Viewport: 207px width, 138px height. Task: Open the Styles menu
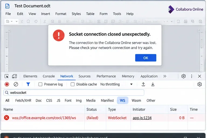[76, 14]
